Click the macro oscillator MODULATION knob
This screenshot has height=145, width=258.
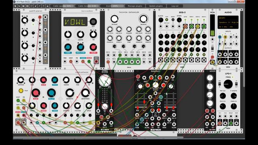coord(81,47)
